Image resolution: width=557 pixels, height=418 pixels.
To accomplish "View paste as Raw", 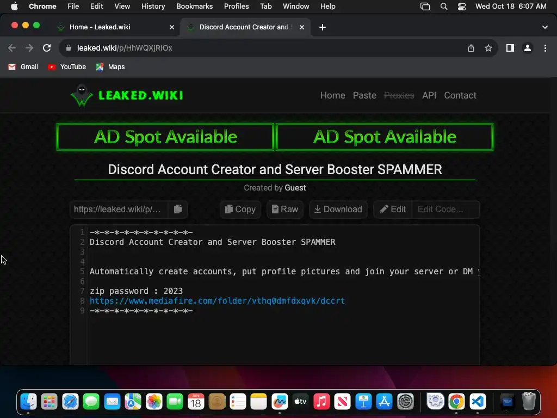I will click(x=285, y=210).
